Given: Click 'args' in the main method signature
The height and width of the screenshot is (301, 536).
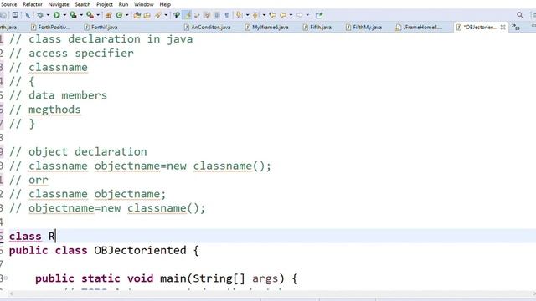Looking at the screenshot, I should [265, 278].
